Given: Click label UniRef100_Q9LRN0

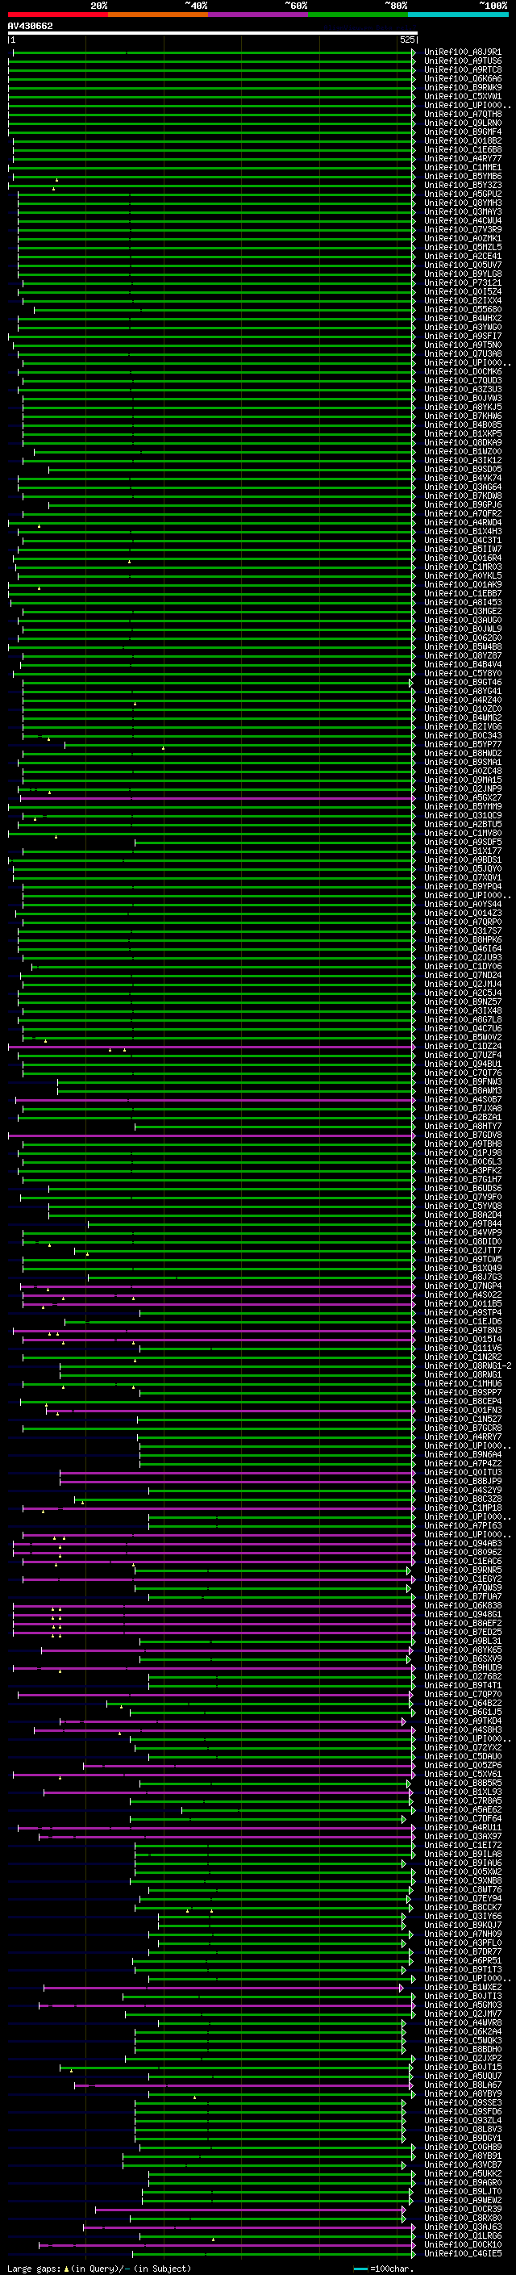Looking at the screenshot, I should point(462,123).
